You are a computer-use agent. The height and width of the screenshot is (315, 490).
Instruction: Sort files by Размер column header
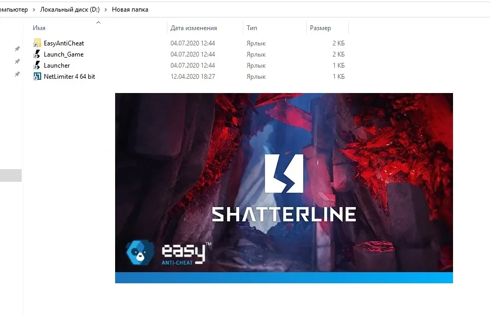[321, 28]
